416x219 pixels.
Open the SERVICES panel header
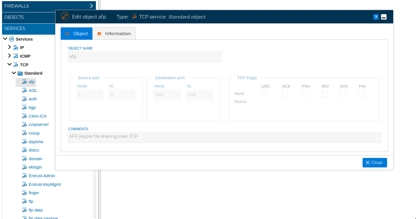click(29, 29)
